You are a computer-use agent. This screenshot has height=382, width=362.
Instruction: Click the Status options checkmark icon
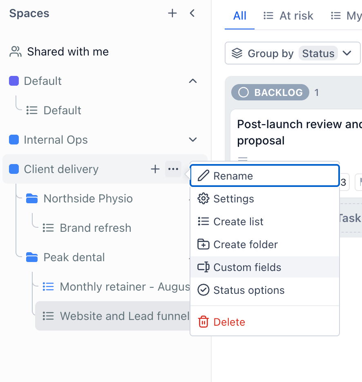click(203, 290)
